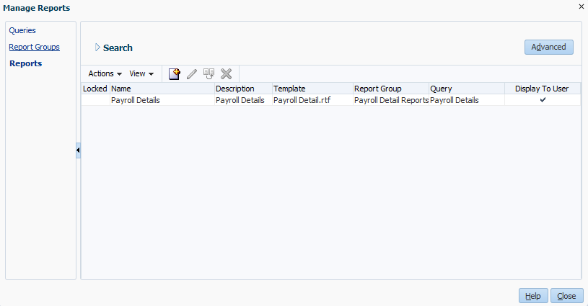Click the Report Group column header
This screenshot has height=306, width=588.
391,89
